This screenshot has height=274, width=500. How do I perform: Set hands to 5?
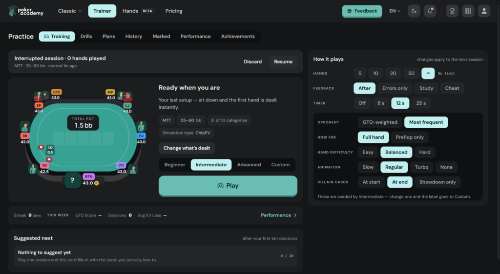[360, 73]
